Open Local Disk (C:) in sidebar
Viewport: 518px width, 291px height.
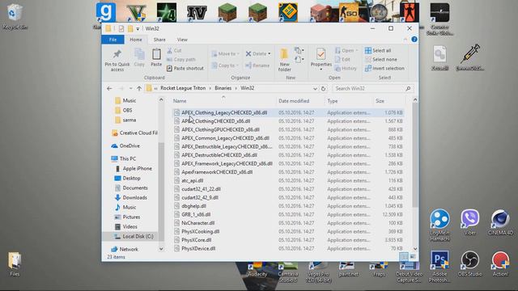coord(134,237)
